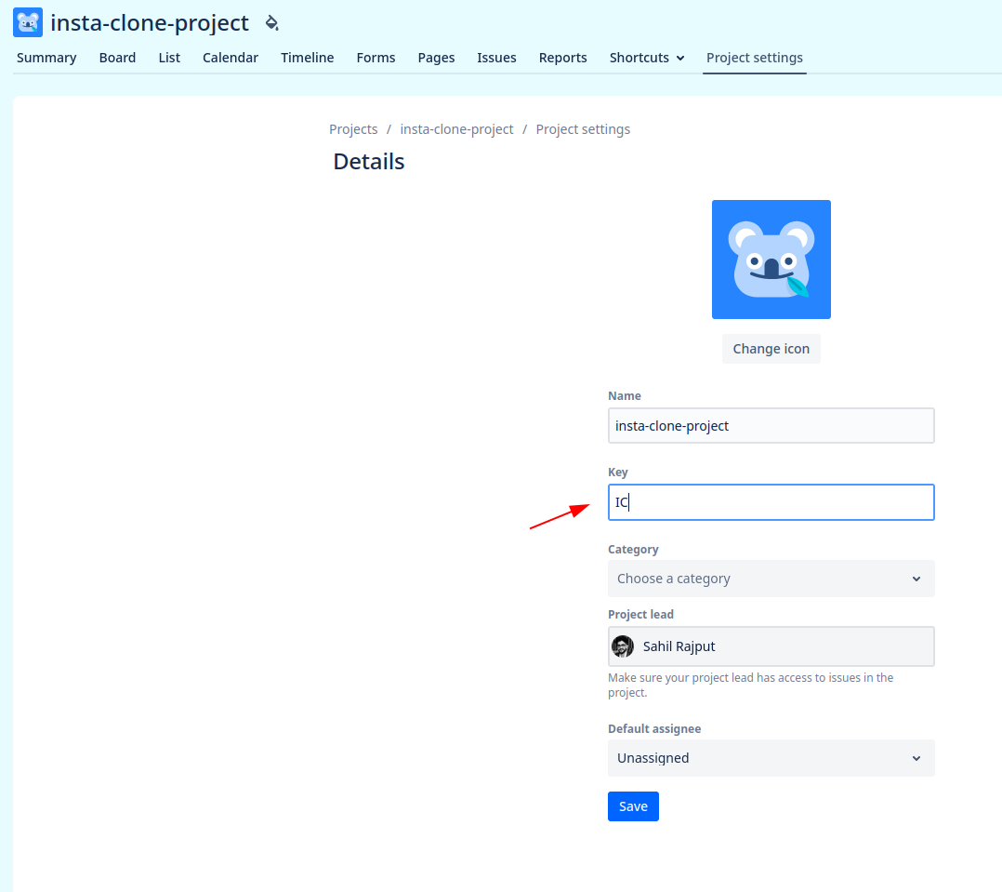The image size is (1002, 892).
Task: Expand the Default assignee Unassigned dropdown
Action: point(771,758)
